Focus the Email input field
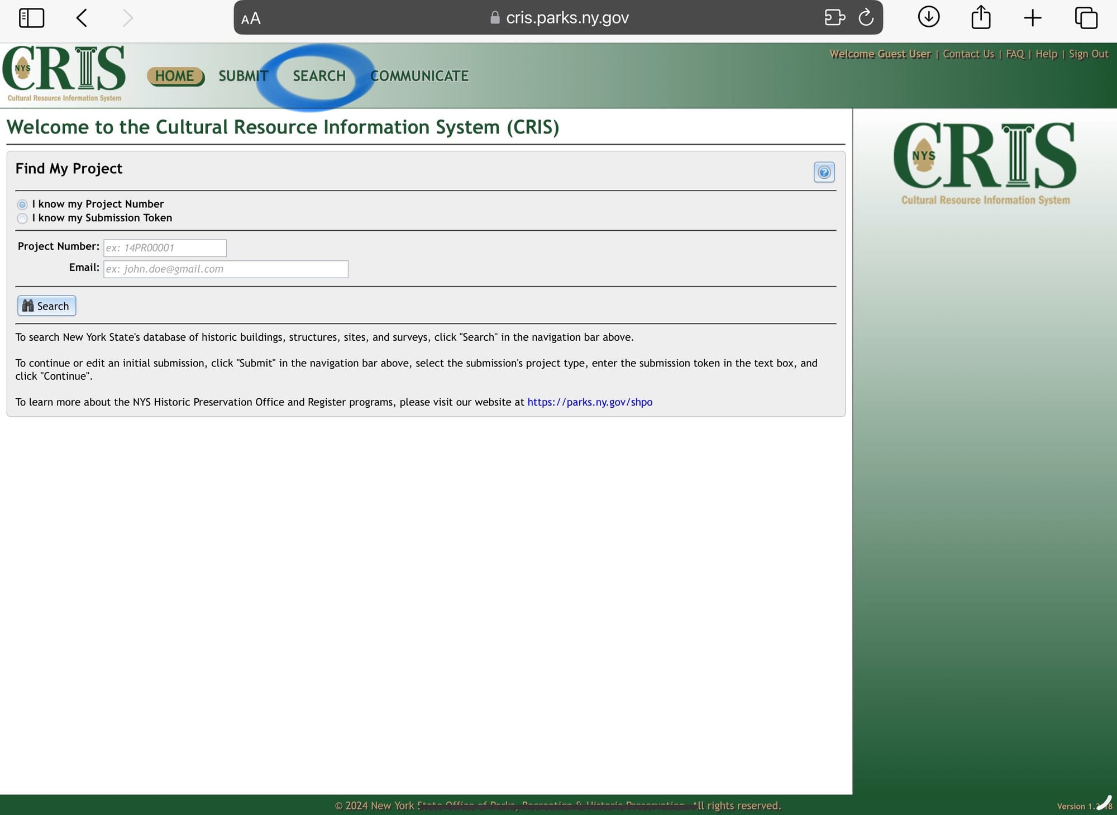The width and height of the screenshot is (1117, 815). (x=226, y=269)
